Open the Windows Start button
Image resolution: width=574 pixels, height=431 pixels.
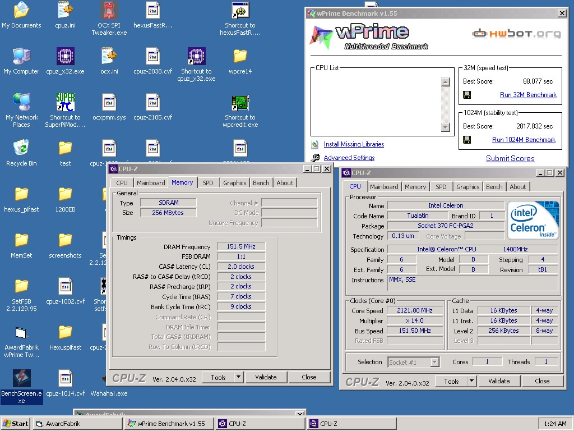(x=15, y=424)
